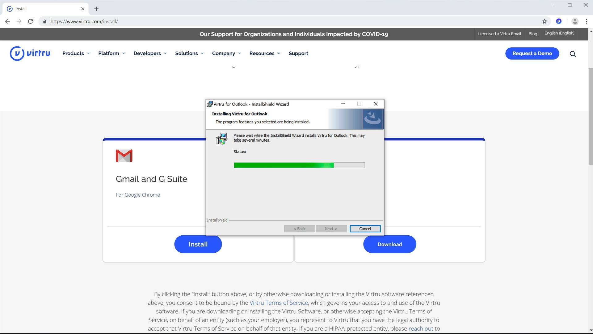Click the browser back arrow
This screenshot has width=593, height=334.
[7, 21]
